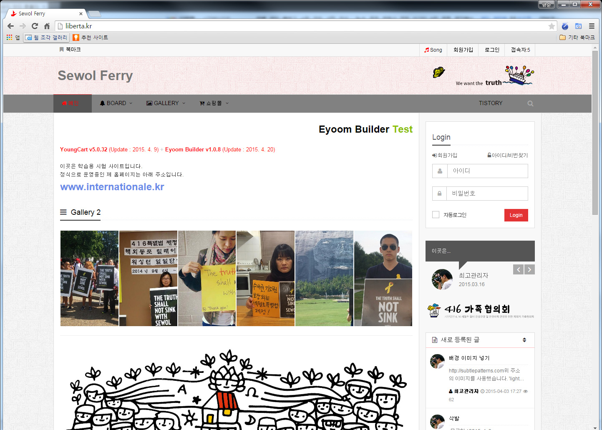Click the blue globe extension icon
The image size is (602, 430).
[565, 26]
